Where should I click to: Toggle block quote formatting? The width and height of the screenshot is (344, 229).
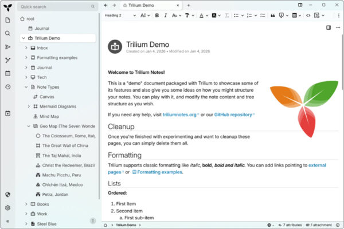(273, 15)
